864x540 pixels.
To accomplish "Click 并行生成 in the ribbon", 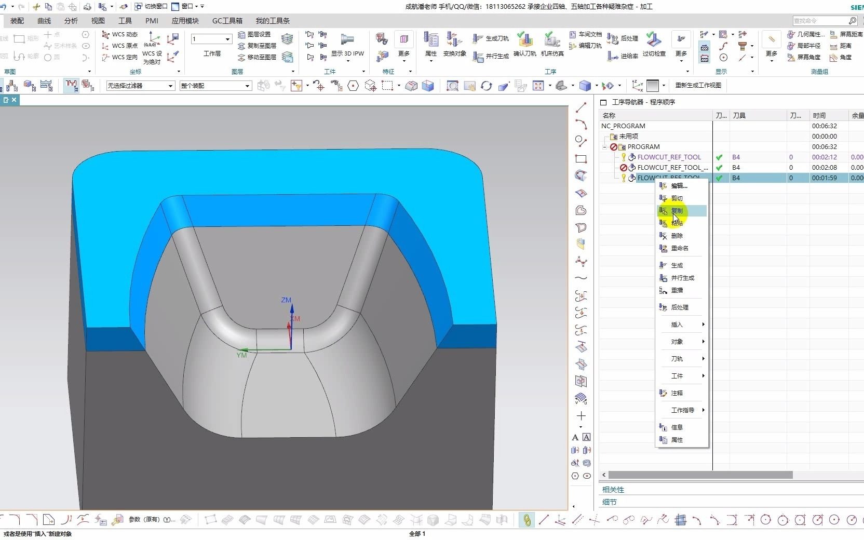I will [491, 56].
